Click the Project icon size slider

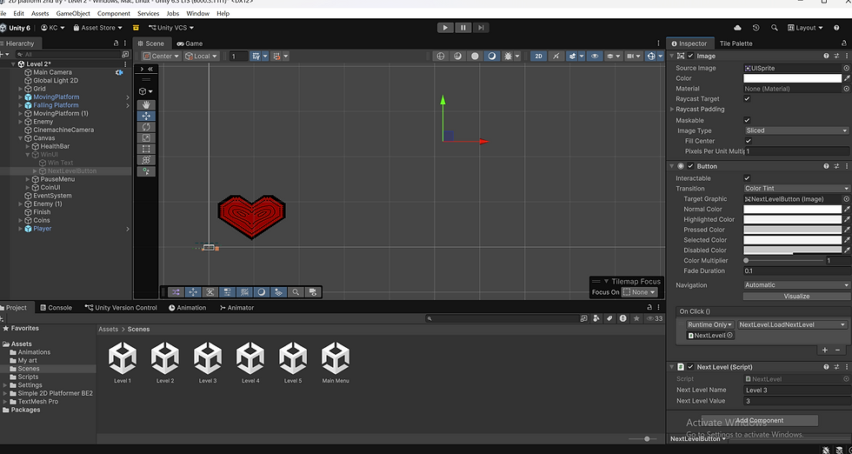(642, 438)
